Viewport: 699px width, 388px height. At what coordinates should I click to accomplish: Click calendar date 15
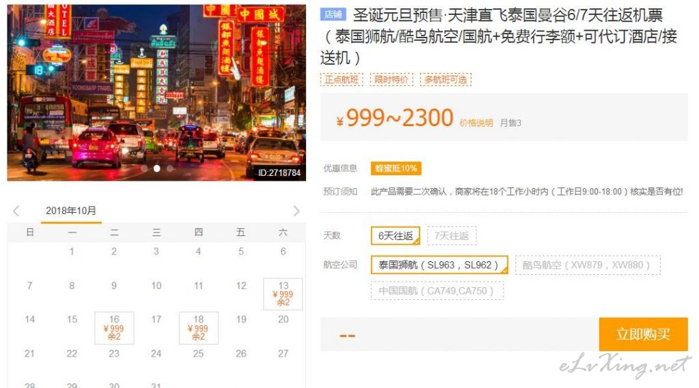[72, 320]
